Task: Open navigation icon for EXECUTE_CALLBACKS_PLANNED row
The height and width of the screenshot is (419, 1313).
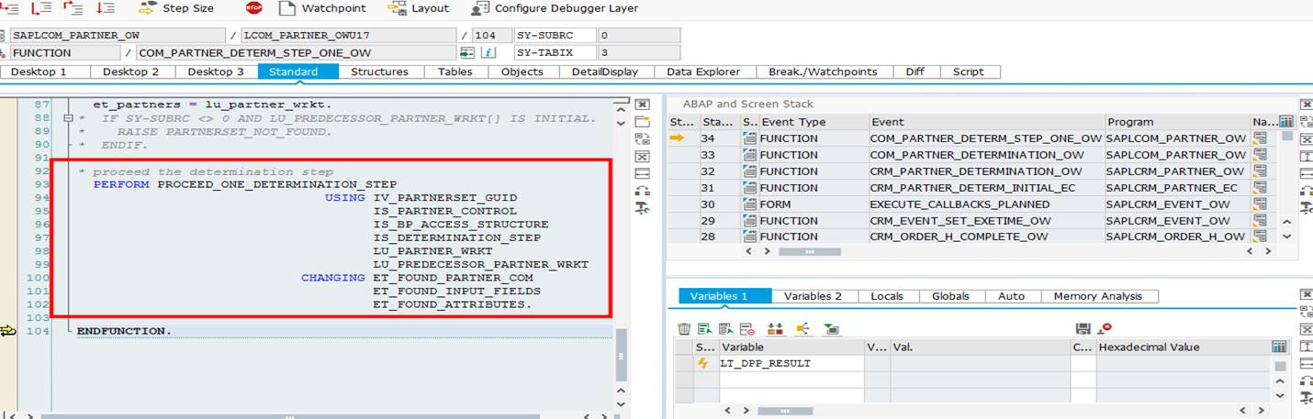Action: pyautogui.click(x=1260, y=204)
